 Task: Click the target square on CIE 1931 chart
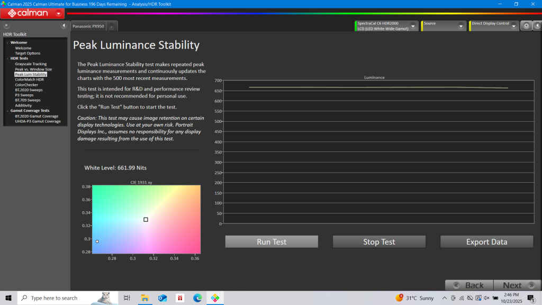point(146,219)
